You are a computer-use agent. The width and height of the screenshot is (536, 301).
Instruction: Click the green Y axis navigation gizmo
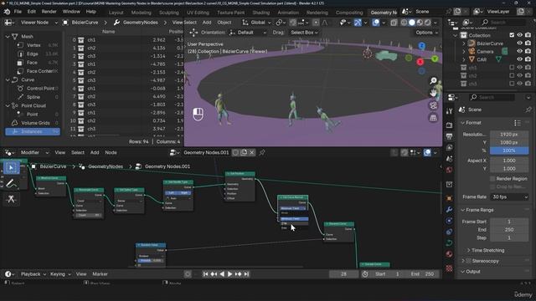coord(435,59)
